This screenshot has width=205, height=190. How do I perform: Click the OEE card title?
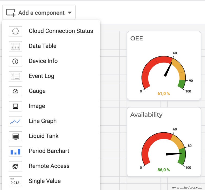coord(137,39)
